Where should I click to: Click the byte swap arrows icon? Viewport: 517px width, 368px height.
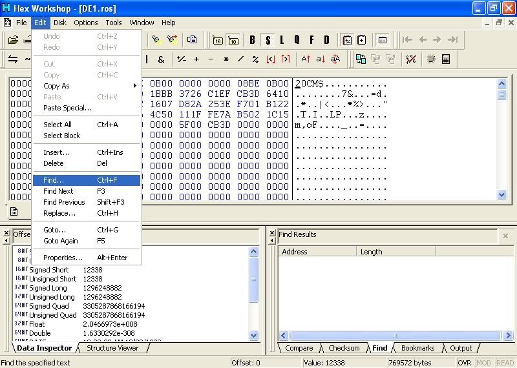pos(13,59)
